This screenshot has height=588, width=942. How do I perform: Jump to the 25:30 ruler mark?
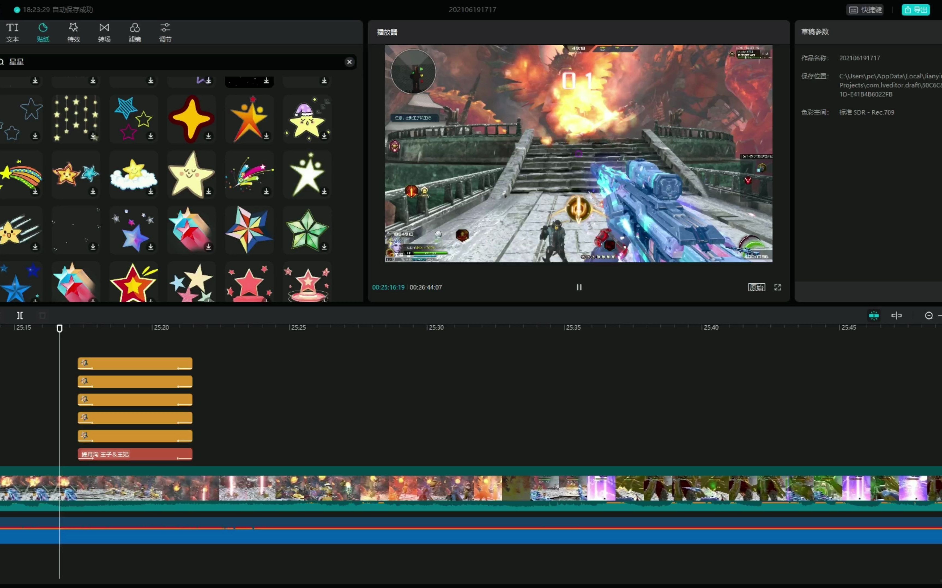tap(436, 327)
